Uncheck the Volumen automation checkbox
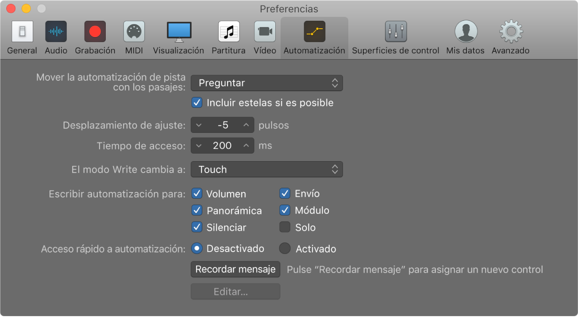578x317 pixels. (x=197, y=194)
